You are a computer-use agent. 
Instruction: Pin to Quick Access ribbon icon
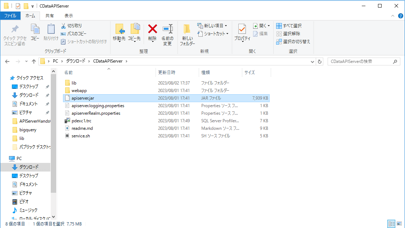[x=15, y=35]
